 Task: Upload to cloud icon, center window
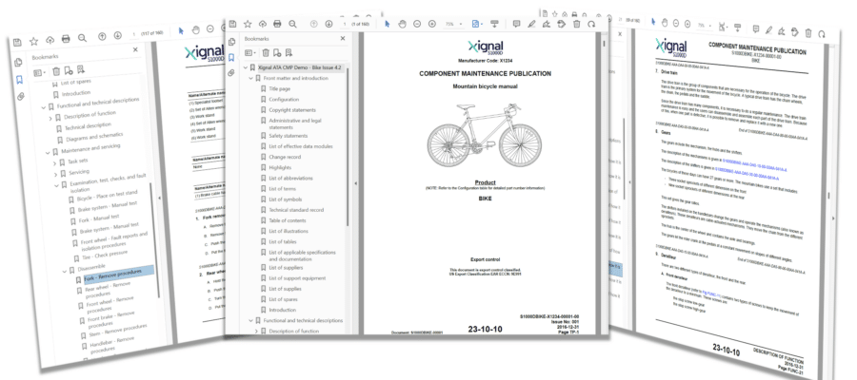(x=263, y=24)
